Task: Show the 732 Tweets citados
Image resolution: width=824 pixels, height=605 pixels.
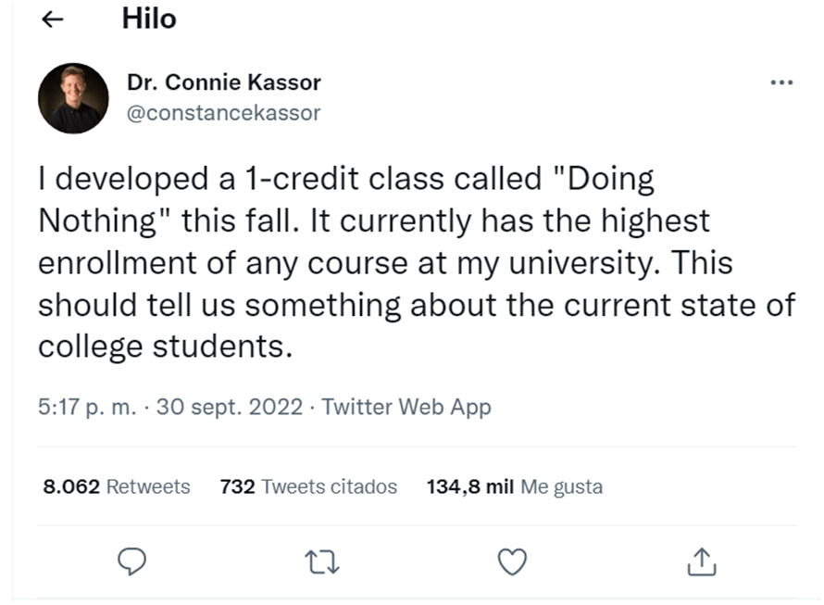Action: 308,486
